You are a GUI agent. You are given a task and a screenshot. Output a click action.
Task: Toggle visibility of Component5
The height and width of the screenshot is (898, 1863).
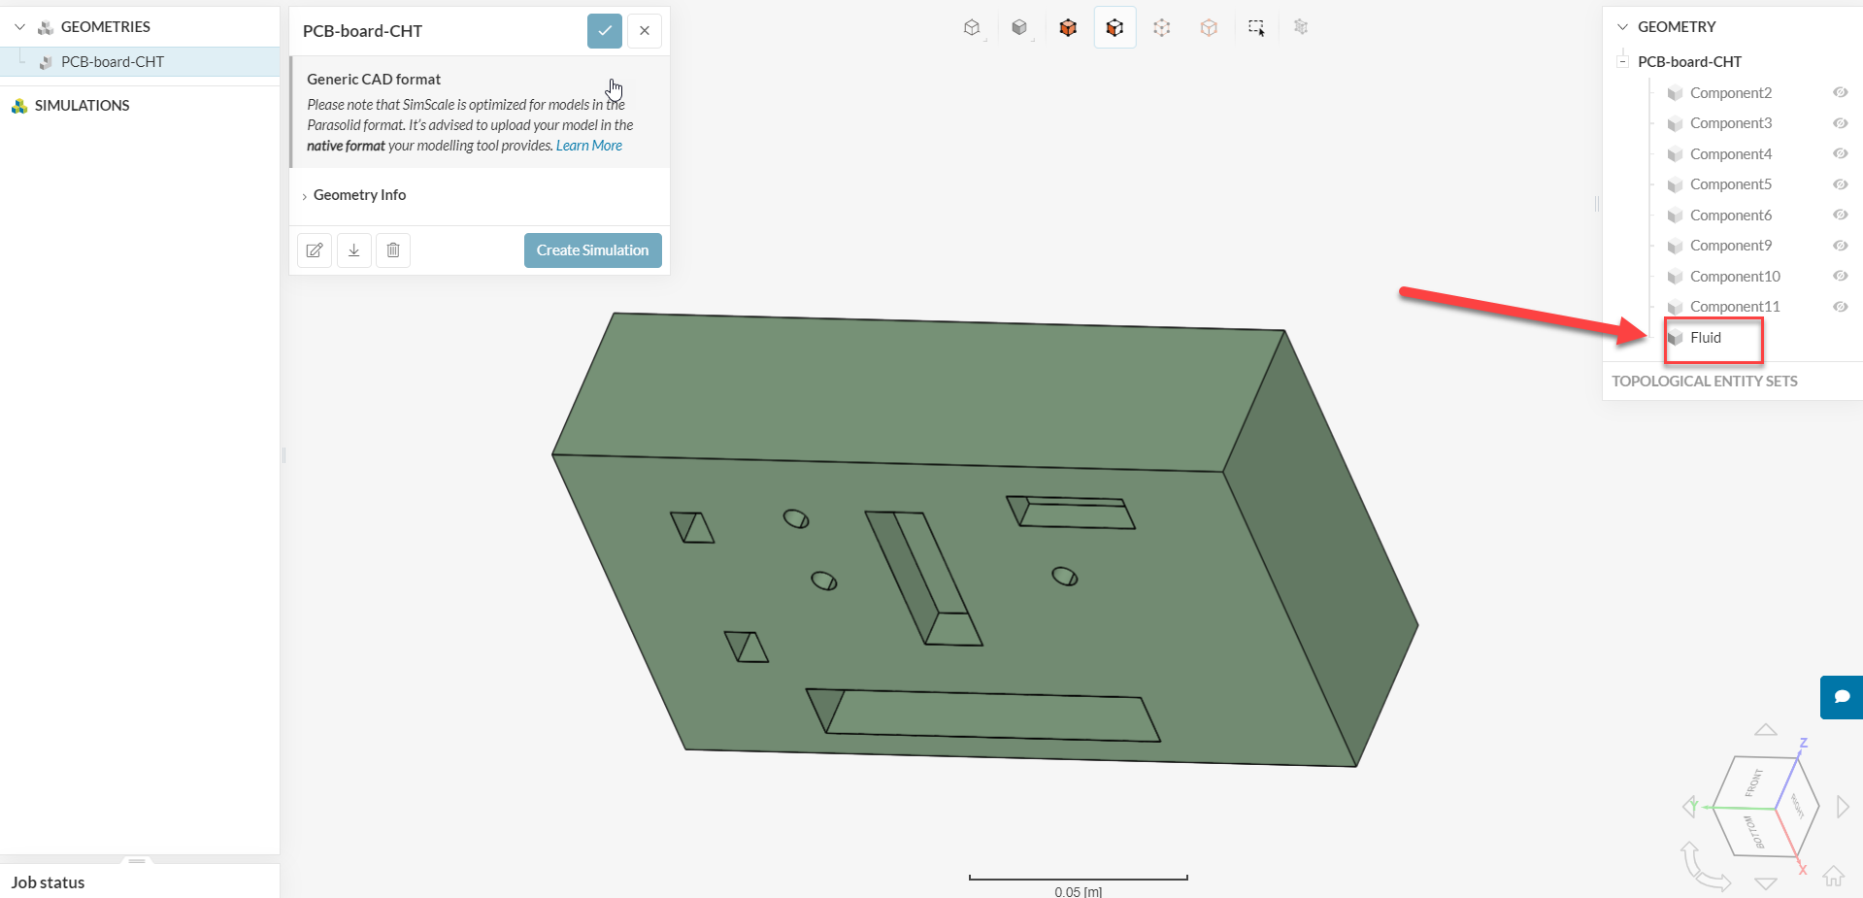tap(1840, 184)
